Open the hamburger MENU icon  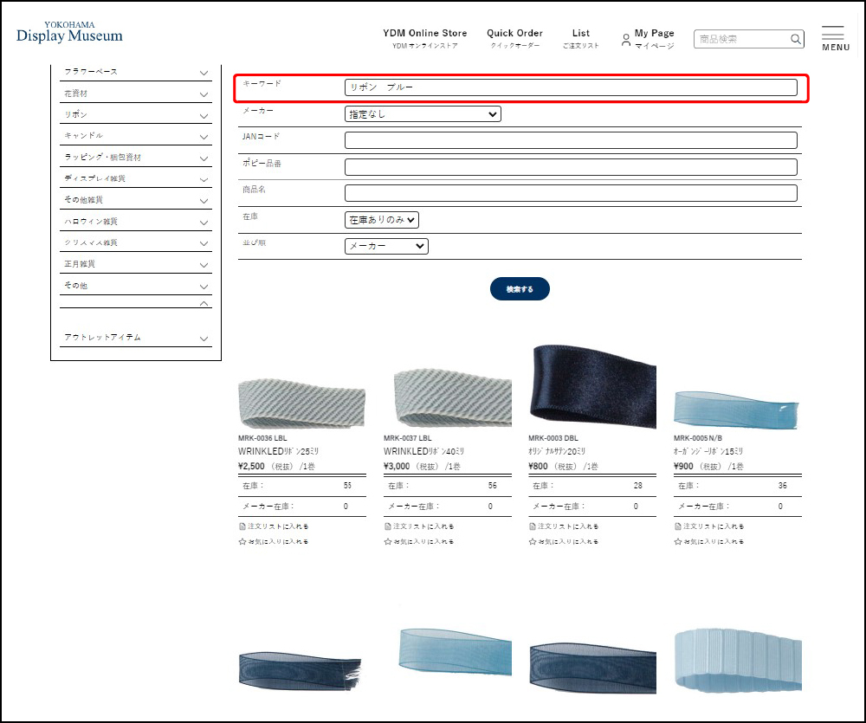[x=833, y=35]
